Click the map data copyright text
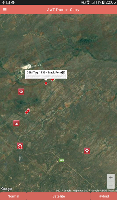 [x=86, y=190]
